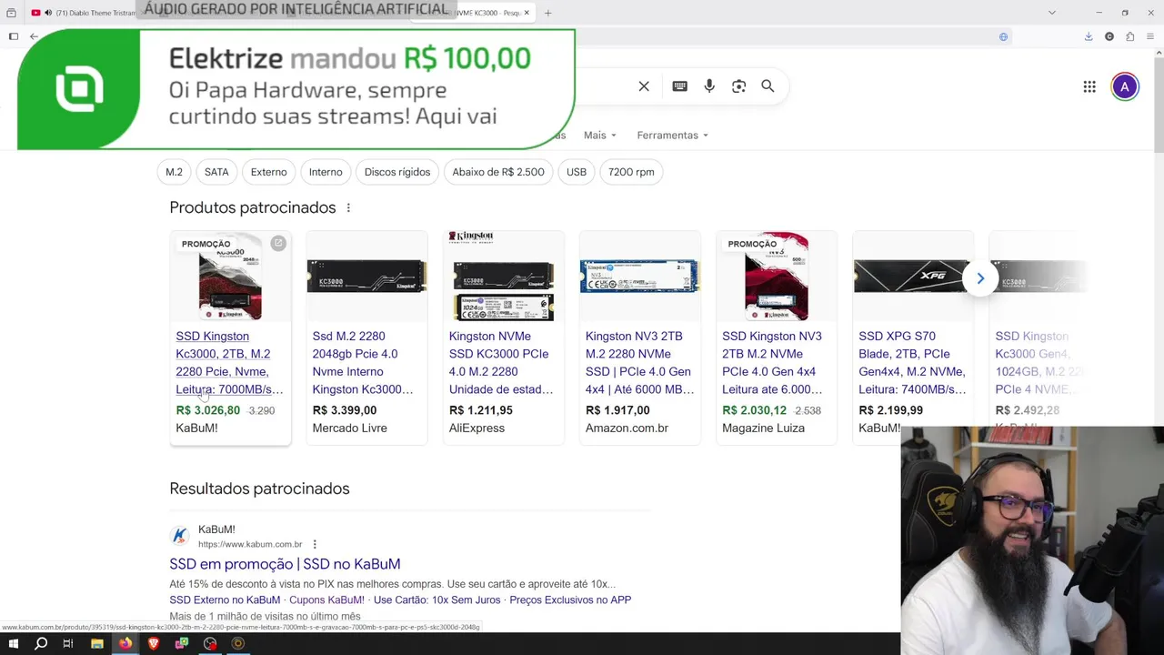1164x655 pixels.
Task: Click the R$ 1.211,95 price text
Action: 481,410
